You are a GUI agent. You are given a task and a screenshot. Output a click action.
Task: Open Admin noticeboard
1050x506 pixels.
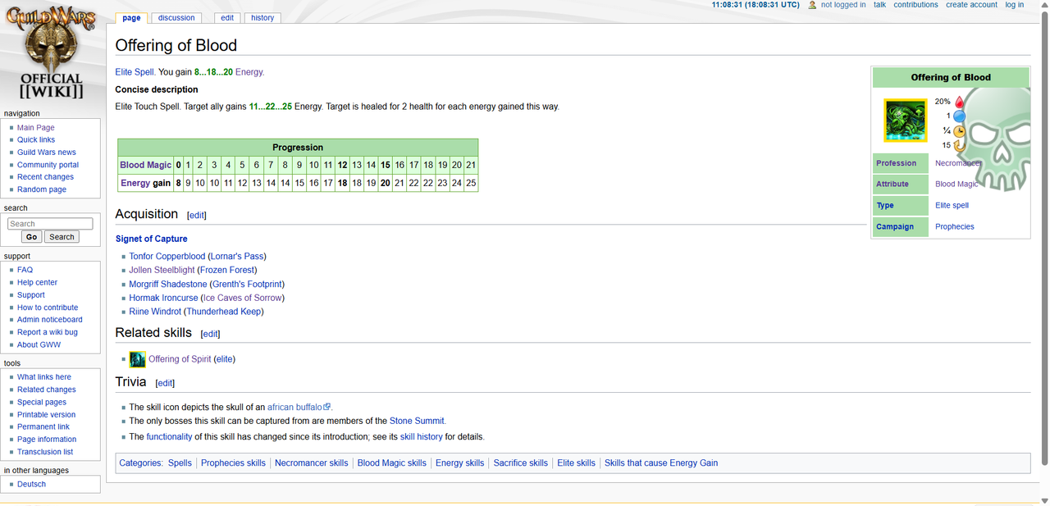(x=50, y=320)
